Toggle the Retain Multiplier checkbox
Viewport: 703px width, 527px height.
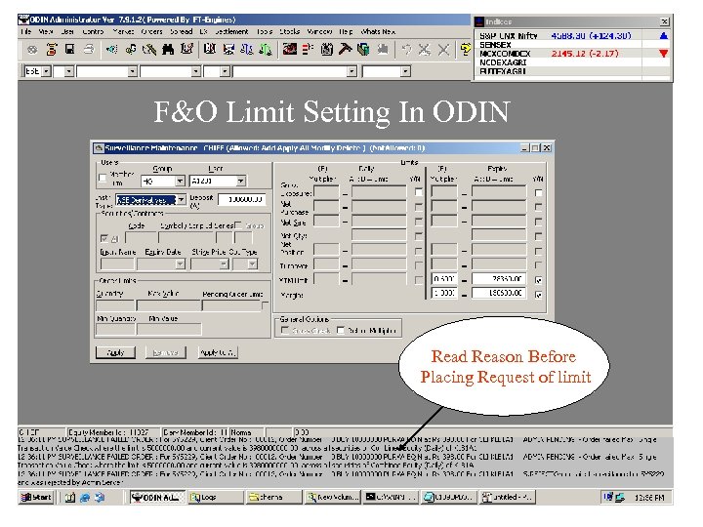341,330
